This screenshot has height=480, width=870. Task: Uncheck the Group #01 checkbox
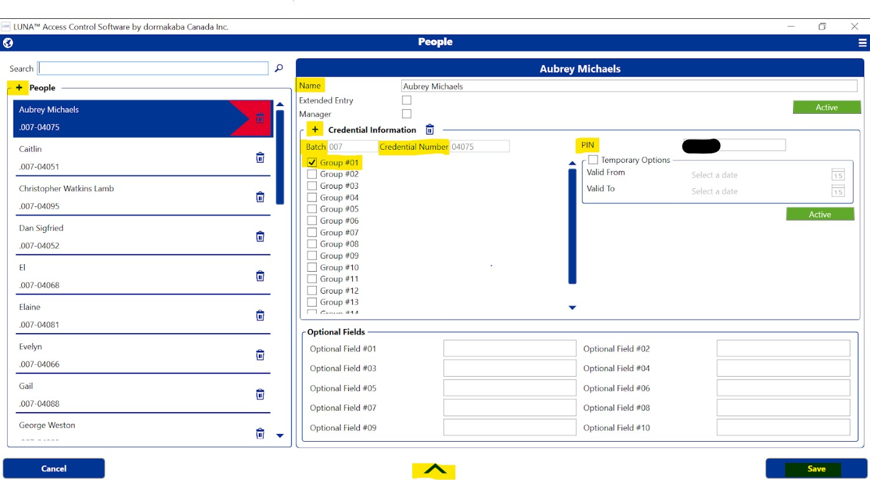[x=312, y=163]
